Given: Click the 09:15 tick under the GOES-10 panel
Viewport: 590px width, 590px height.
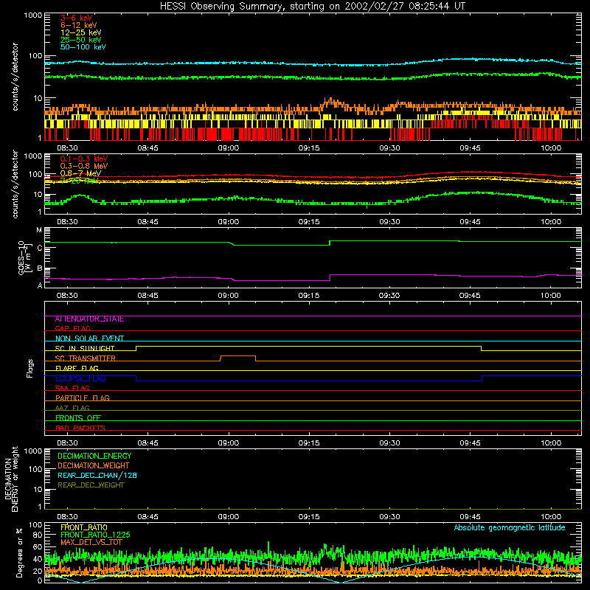Looking at the screenshot, I should pyautogui.click(x=308, y=296).
